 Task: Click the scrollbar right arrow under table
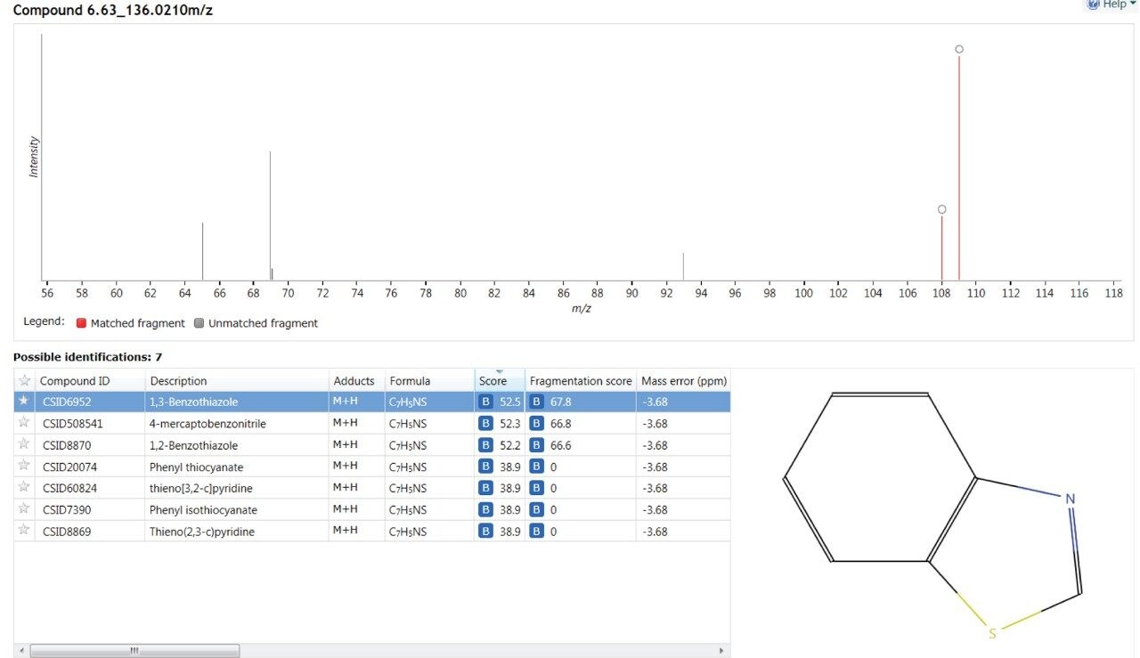point(721,651)
